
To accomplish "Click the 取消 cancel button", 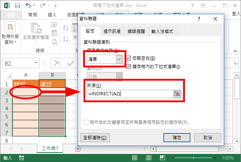I will 208,137.
